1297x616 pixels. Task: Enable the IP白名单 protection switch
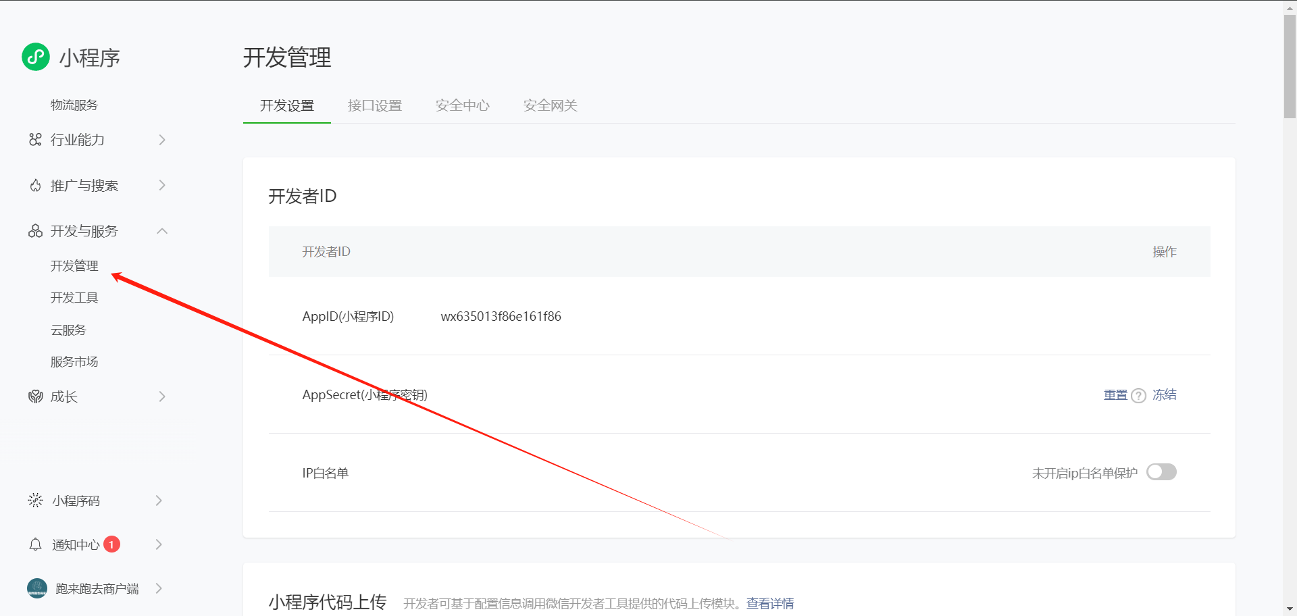click(x=1161, y=472)
